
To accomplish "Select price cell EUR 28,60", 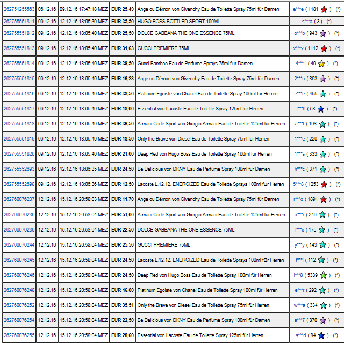I will (123, 335).
